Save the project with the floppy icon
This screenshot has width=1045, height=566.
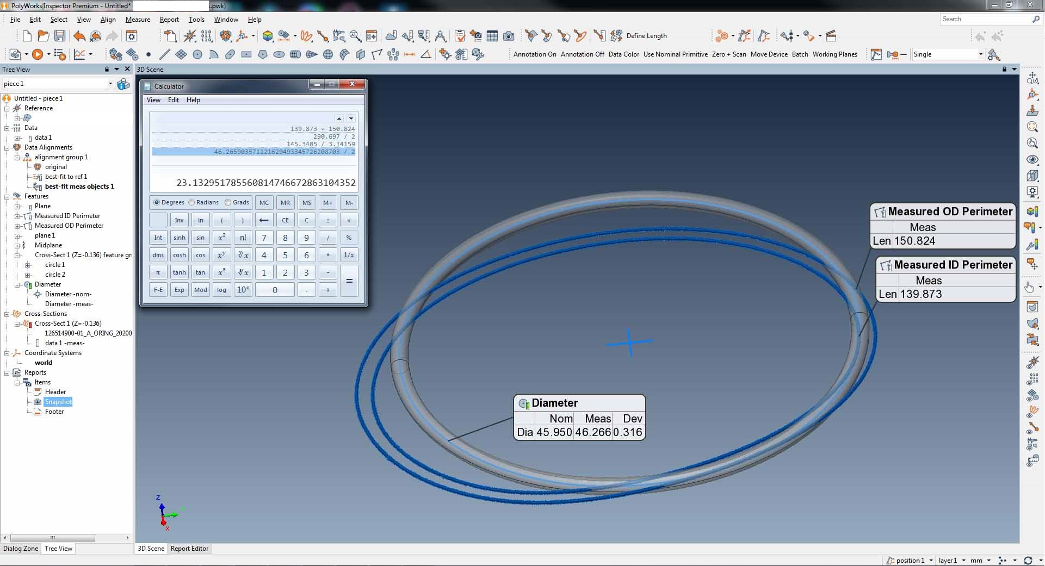click(x=60, y=36)
